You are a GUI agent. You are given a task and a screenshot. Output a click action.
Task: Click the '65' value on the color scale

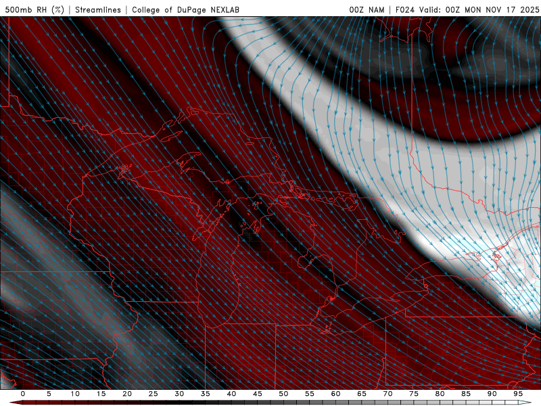click(x=362, y=394)
